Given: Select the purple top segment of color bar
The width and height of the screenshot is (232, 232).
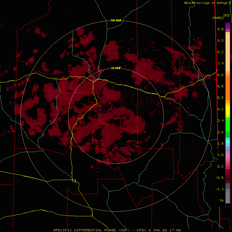Looking at the screenshot, I should (228, 26).
